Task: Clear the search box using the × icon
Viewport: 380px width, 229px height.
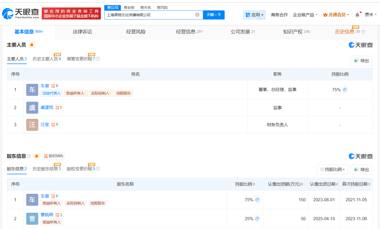Action: click(x=197, y=15)
